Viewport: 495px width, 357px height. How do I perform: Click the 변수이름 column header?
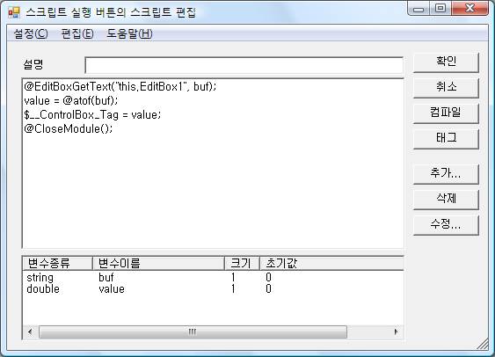point(158,263)
